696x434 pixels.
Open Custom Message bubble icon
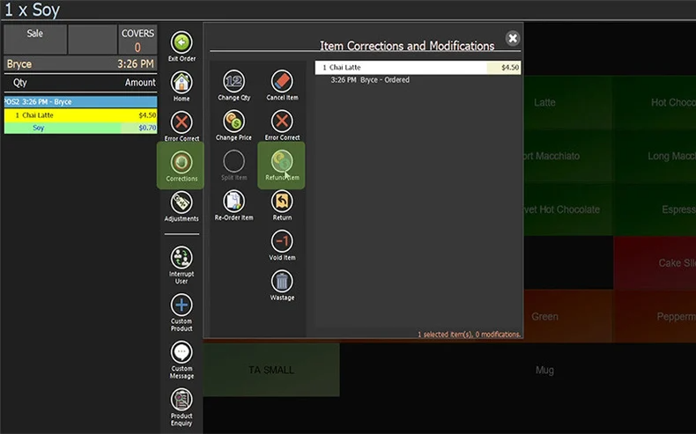pyautogui.click(x=181, y=352)
